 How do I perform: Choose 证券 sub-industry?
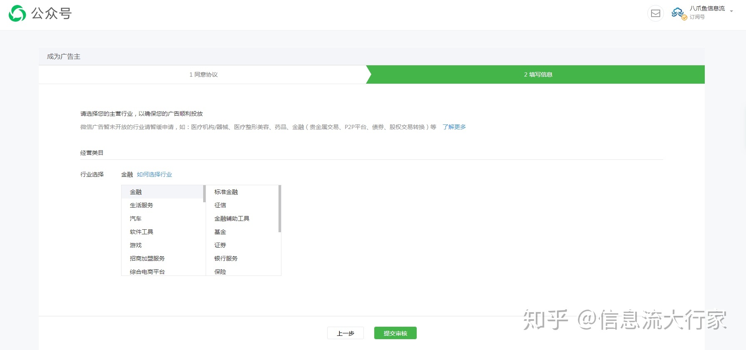point(242,245)
